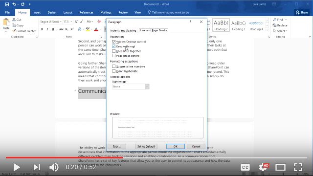
Task: Open Font dialog launcher
Action: [101, 37]
